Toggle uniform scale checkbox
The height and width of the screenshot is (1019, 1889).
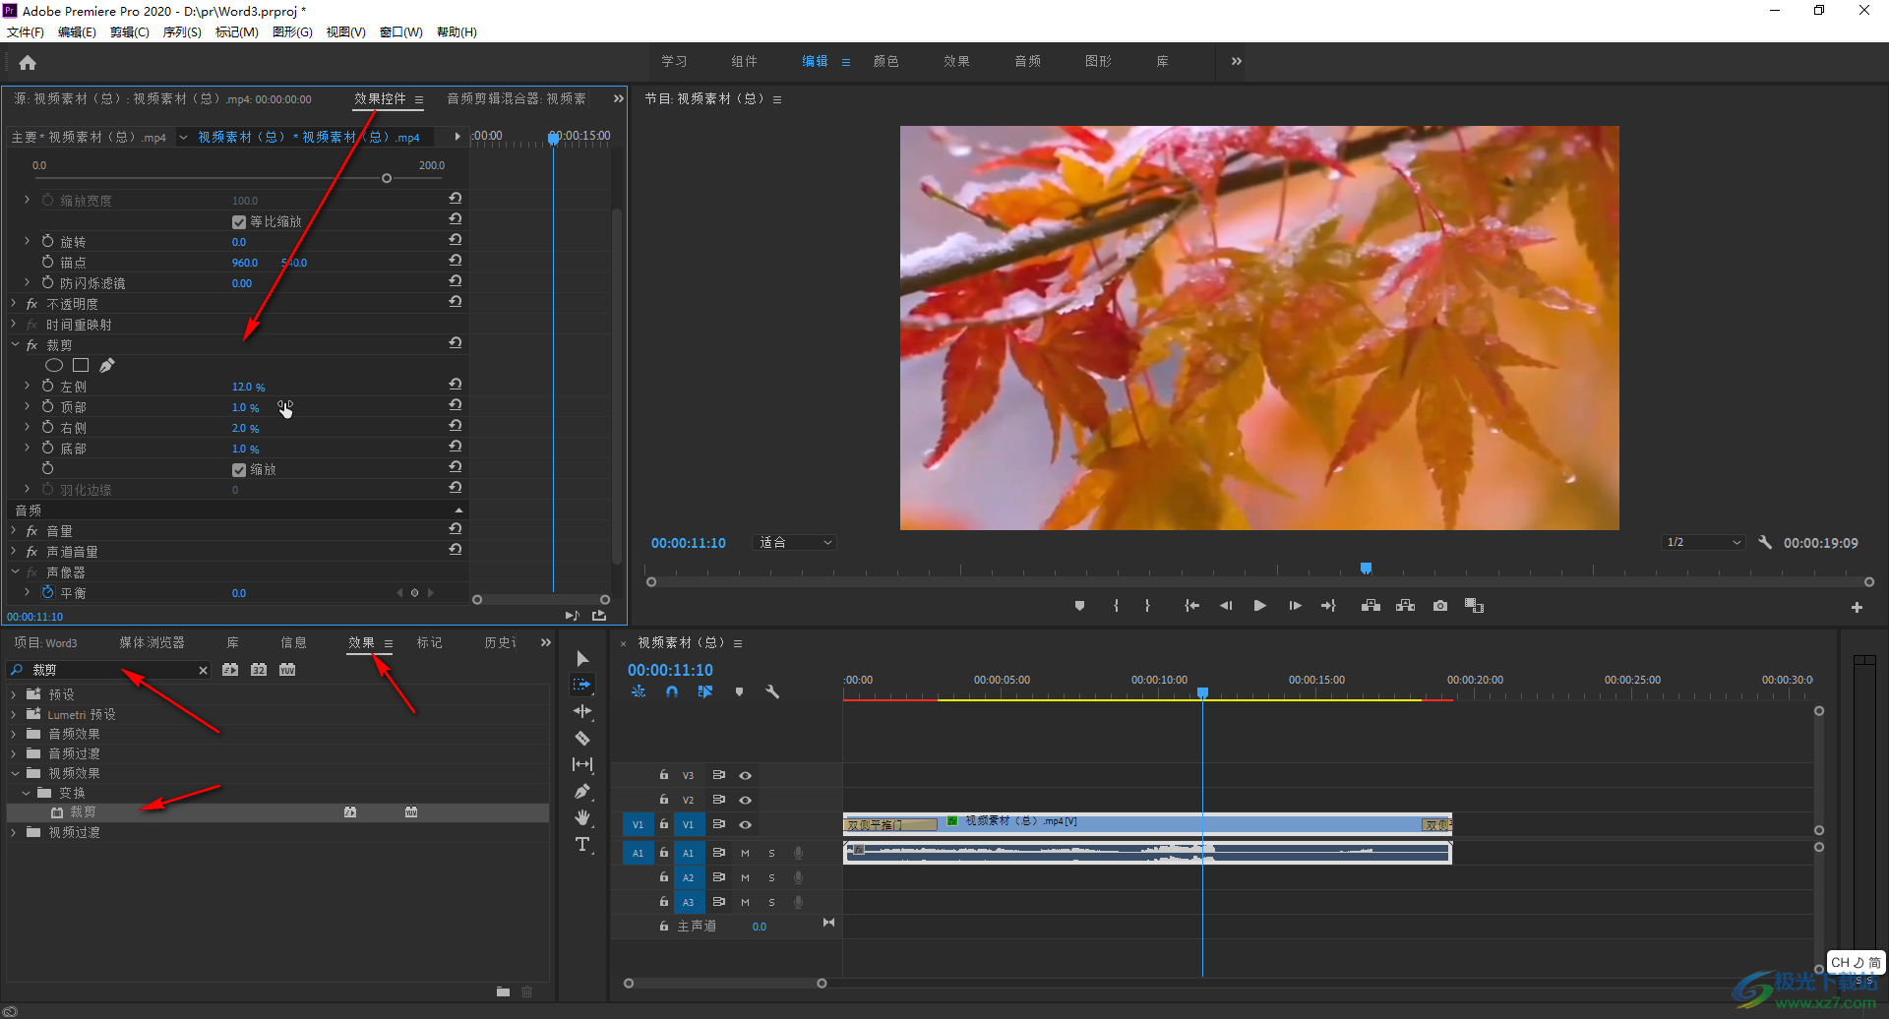tap(239, 222)
